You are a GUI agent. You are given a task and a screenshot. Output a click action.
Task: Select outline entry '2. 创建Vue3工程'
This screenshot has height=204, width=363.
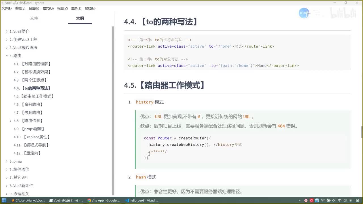pyautogui.click(x=23, y=39)
